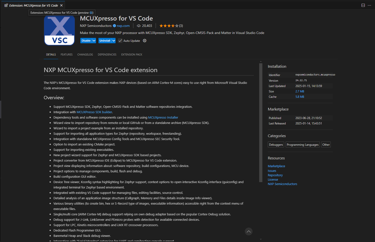
Task: Select the Extension Pack tab
Action: tap(132, 55)
